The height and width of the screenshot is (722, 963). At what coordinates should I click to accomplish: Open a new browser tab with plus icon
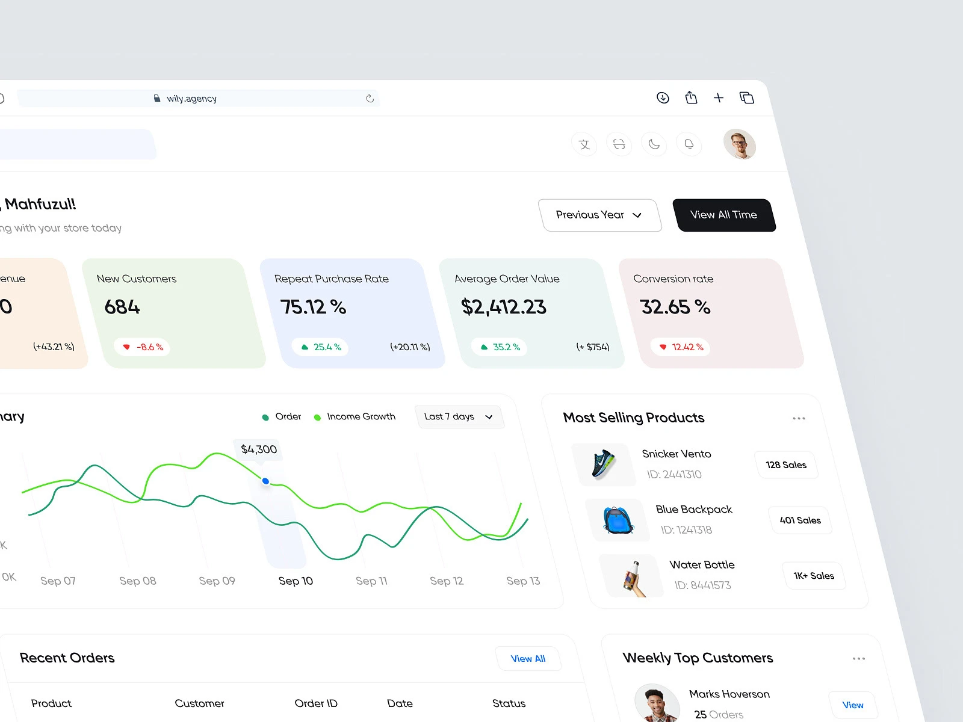tap(719, 97)
